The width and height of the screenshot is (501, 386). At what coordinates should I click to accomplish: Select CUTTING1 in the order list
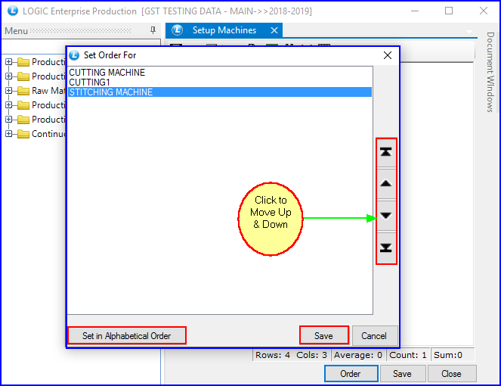90,82
